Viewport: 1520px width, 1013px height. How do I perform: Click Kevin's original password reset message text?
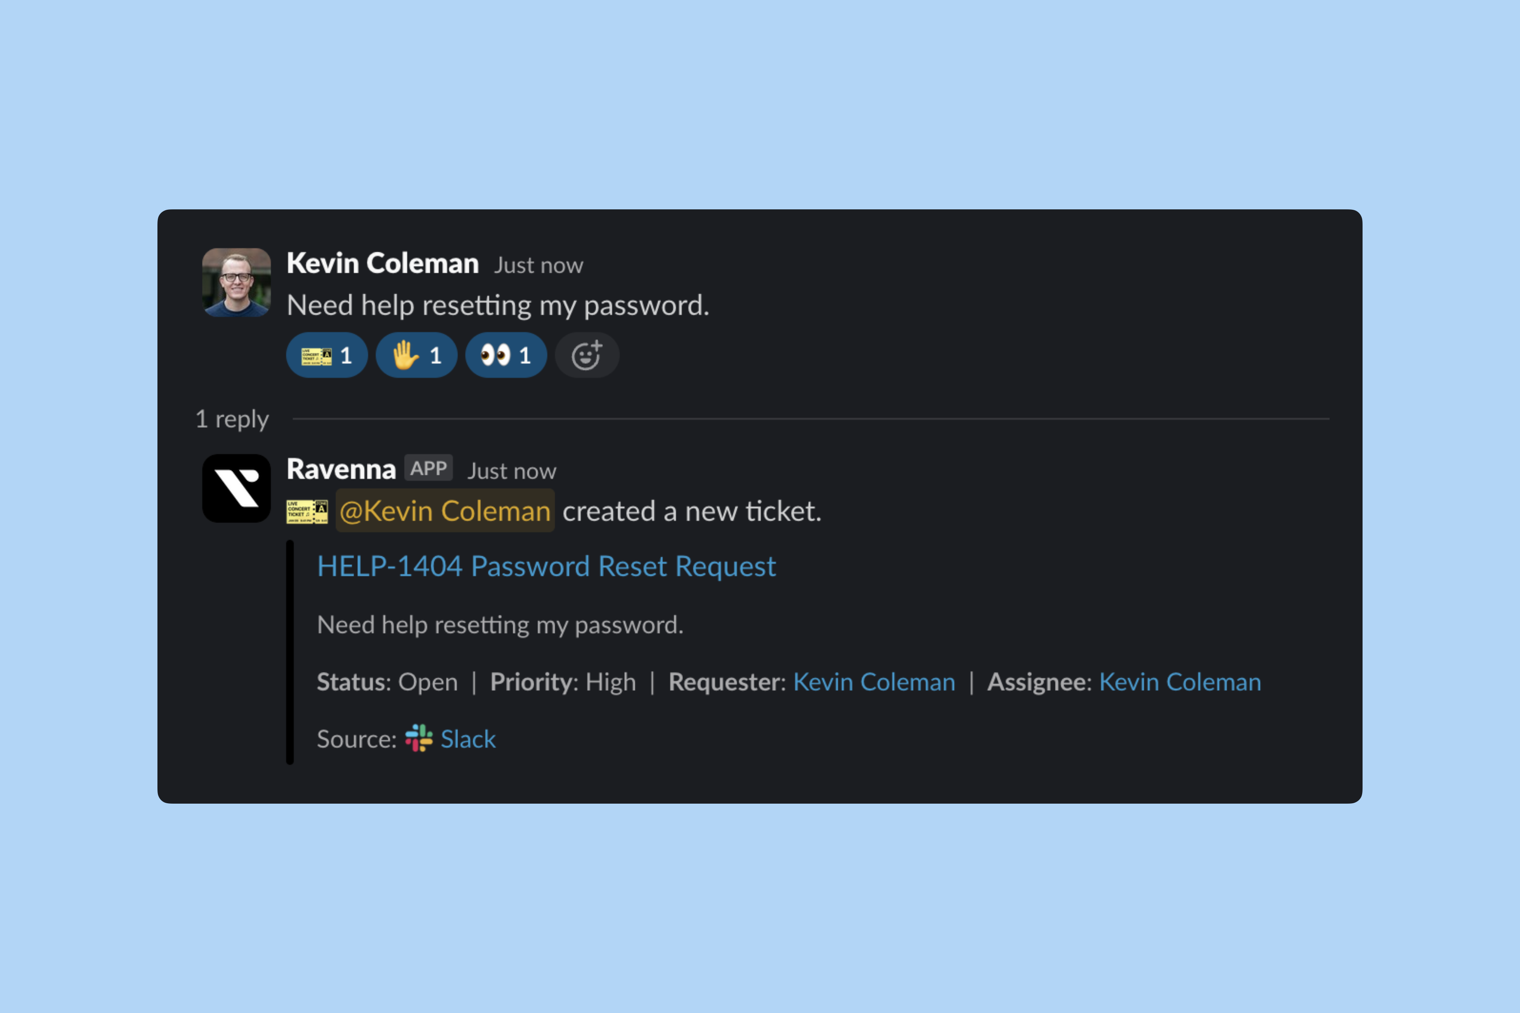click(497, 305)
